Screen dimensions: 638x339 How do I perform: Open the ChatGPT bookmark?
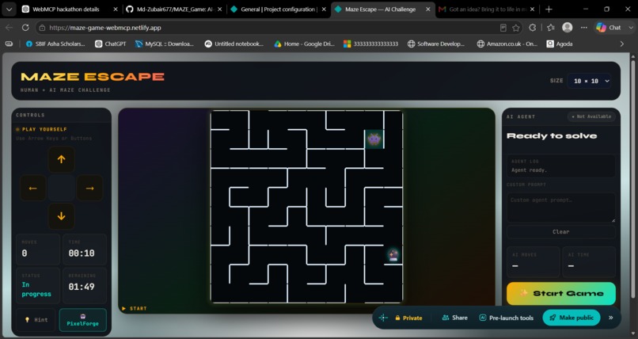(111, 44)
